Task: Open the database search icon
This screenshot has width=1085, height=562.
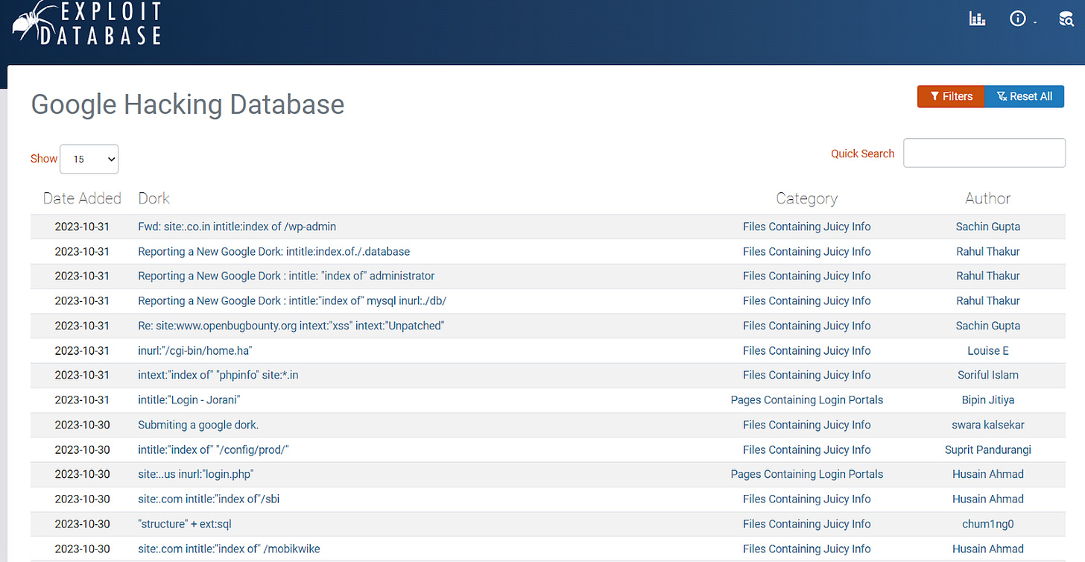Action: (x=1066, y=19)
